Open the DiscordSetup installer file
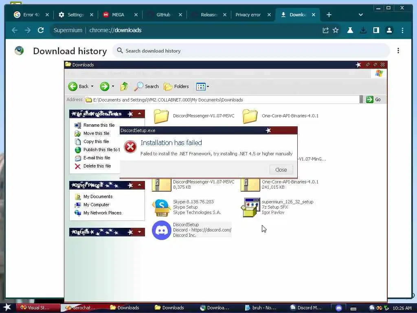This screenshot has height=313, width=417. click(191, 230)
